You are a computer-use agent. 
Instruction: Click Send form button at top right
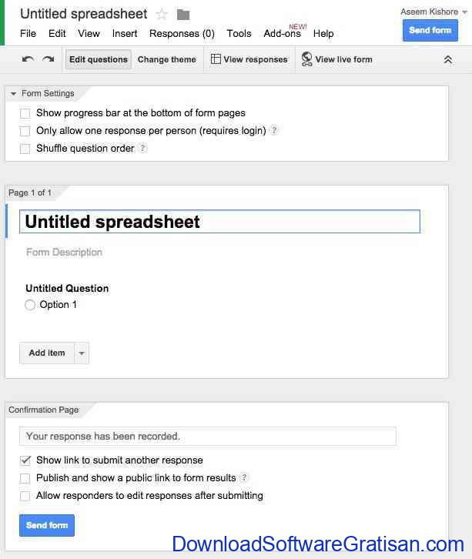click(430, 30)
